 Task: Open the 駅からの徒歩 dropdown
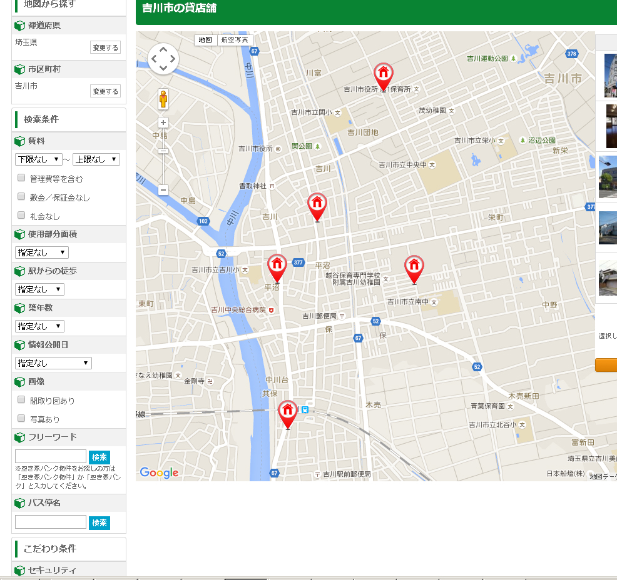[x=39, y=289]
